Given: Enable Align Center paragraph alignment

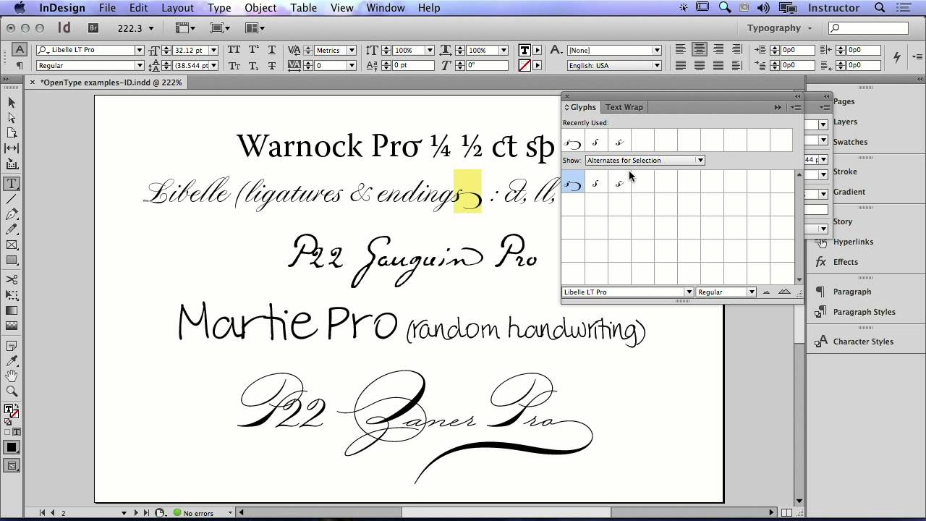Looking at the screenshot, I should [x=699, y=50].
